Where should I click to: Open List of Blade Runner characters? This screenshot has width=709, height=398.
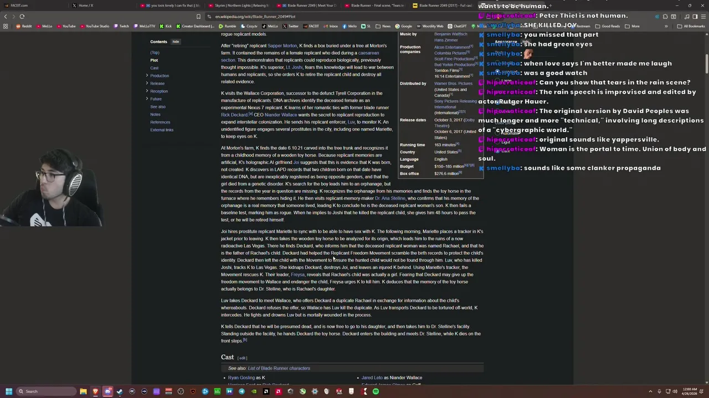coord(279,368)
